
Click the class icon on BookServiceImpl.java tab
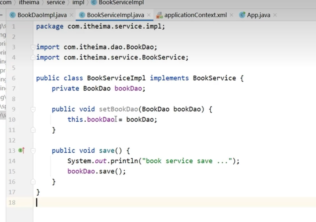tap(82, 15)
